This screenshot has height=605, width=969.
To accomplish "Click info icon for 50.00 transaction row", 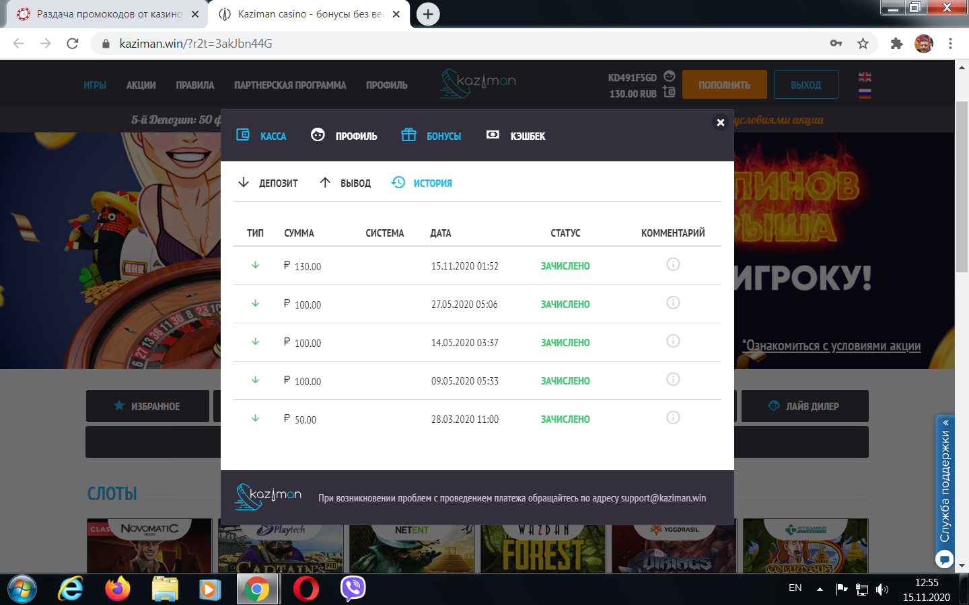I will [673, 418].
